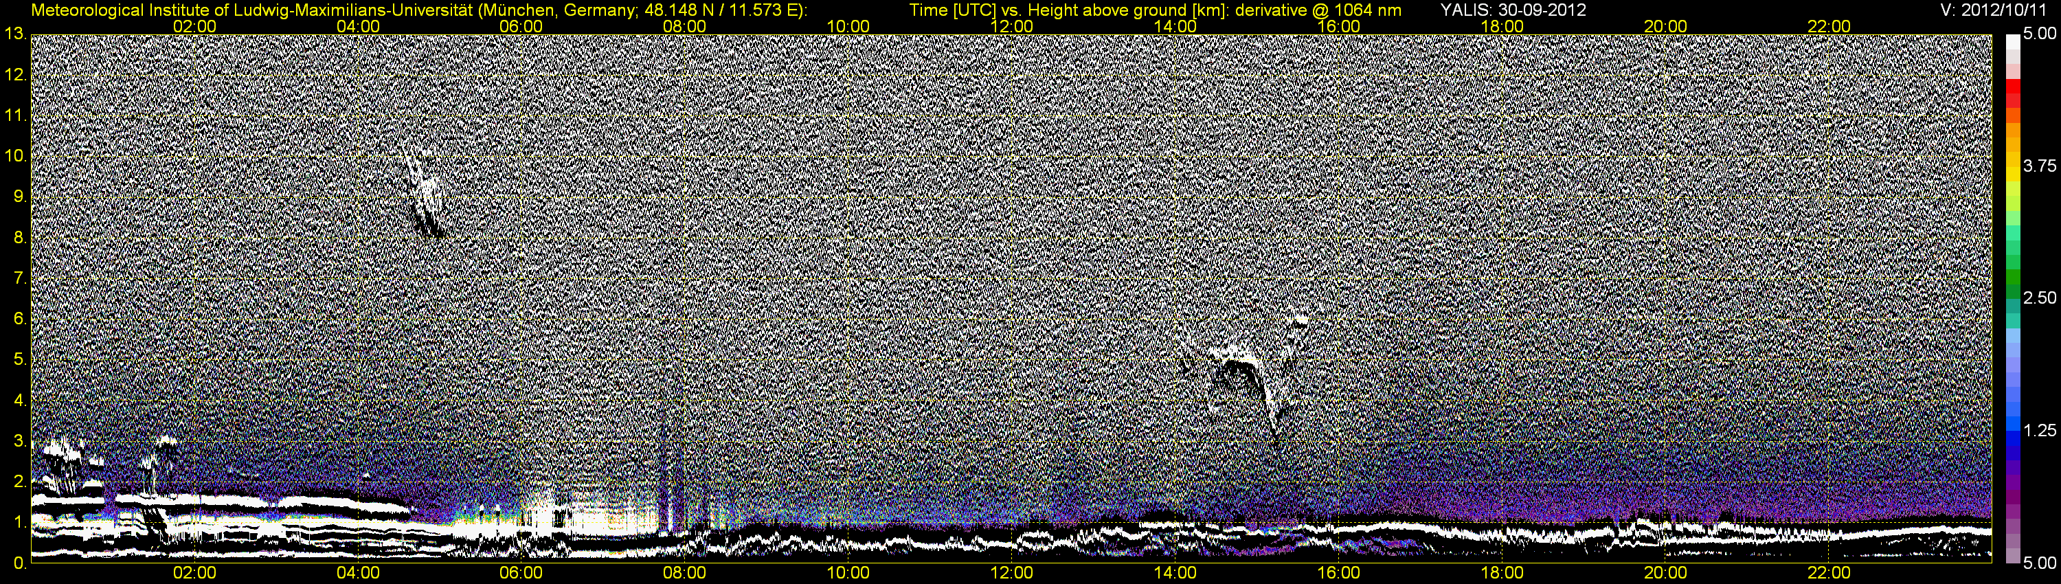The height and width of the screenshot is (584, 2061).
Task: Click the height axis label 1
Action: pos(19,522)
